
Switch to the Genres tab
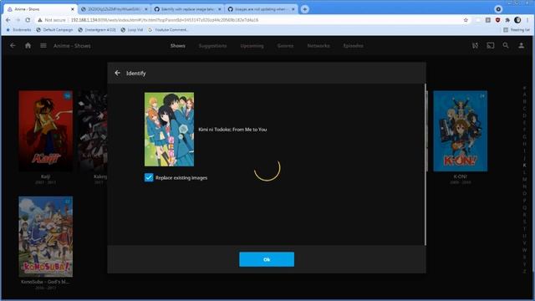285,46
